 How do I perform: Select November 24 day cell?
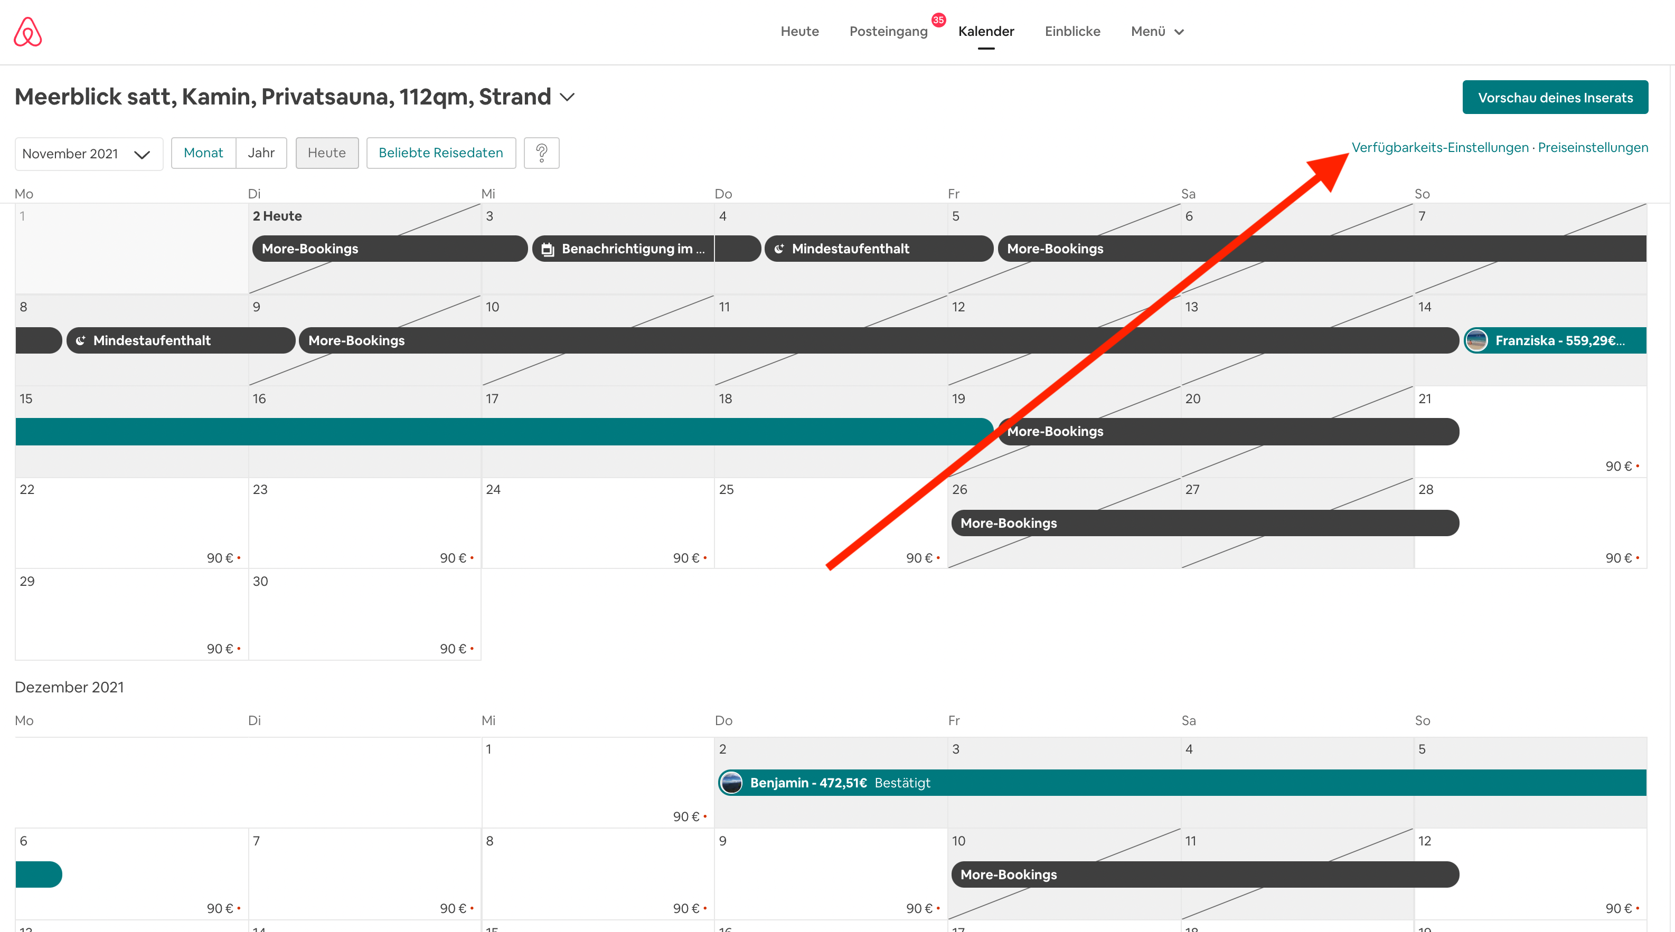coord(598,523)
